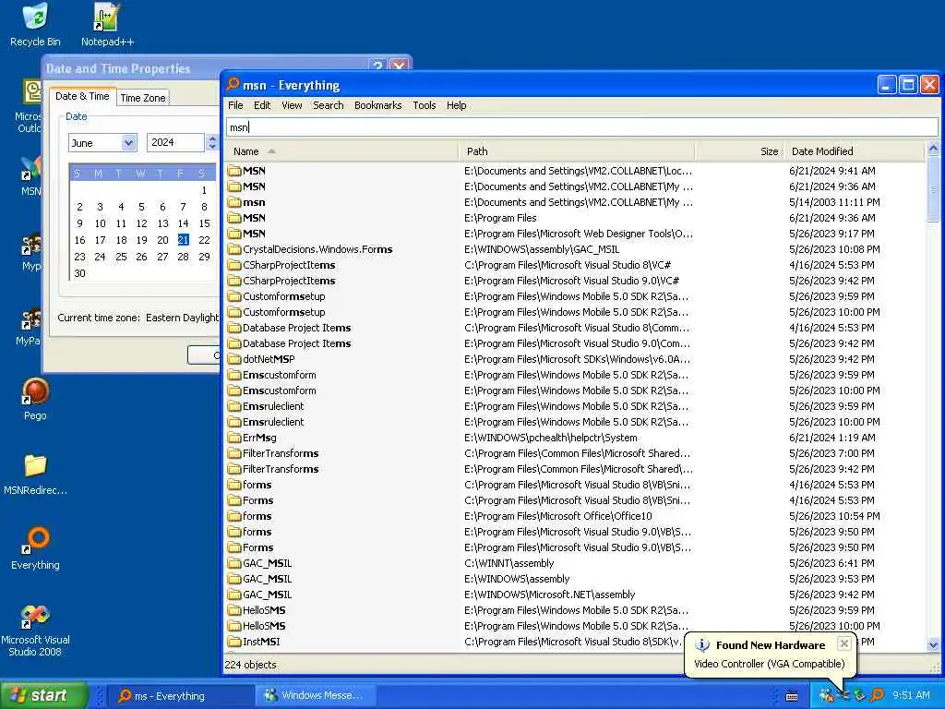Select lowercase msn folder dated 5/14/2003
The width and height of the screenshot is (945, 709).
tap(575, 202)
